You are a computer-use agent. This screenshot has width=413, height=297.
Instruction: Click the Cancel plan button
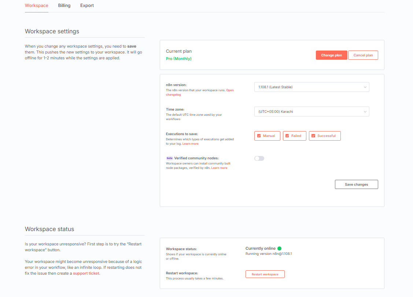click(363, 55)
